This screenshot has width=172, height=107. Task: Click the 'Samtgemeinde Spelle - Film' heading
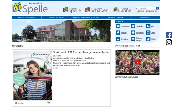click(x=127, y=46)
